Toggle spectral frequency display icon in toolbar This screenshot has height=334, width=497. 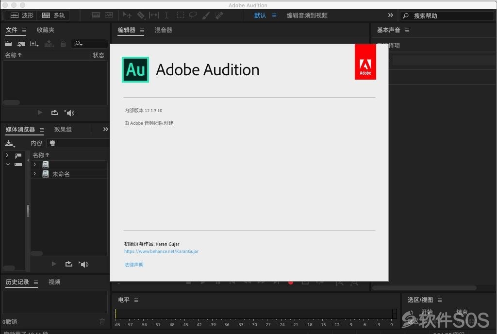click(96, 15)
